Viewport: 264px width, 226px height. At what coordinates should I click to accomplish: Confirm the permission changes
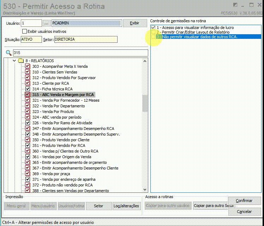point(244,201)
